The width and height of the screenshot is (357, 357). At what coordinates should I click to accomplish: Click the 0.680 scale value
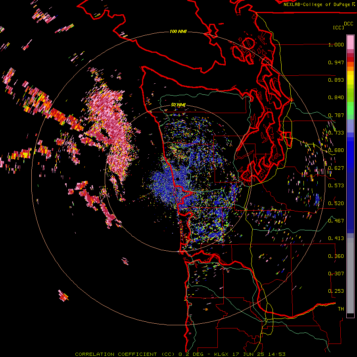[x=336, y=150]
